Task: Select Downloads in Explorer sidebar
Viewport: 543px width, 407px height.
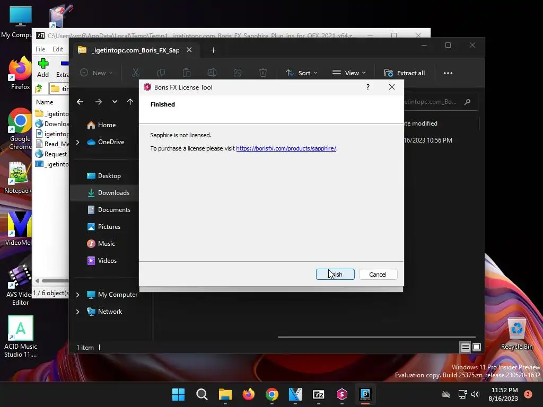Action: click(x=104, y=193)
